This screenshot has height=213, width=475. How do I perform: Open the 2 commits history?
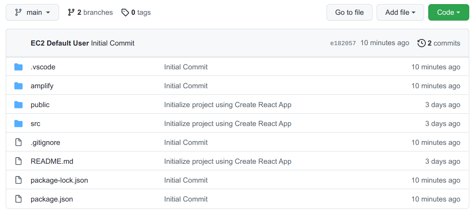point(439,43)
